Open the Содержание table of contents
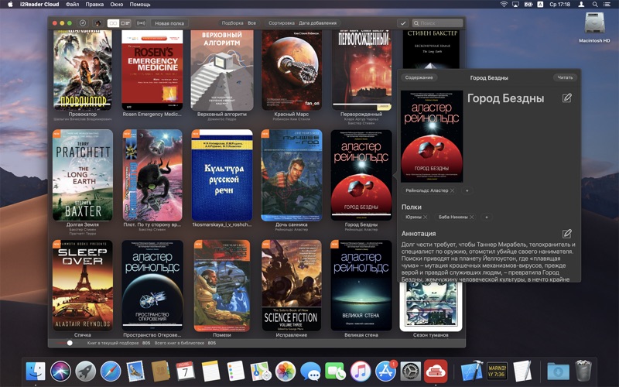This screenshot has height=387, width=619. 419,77
